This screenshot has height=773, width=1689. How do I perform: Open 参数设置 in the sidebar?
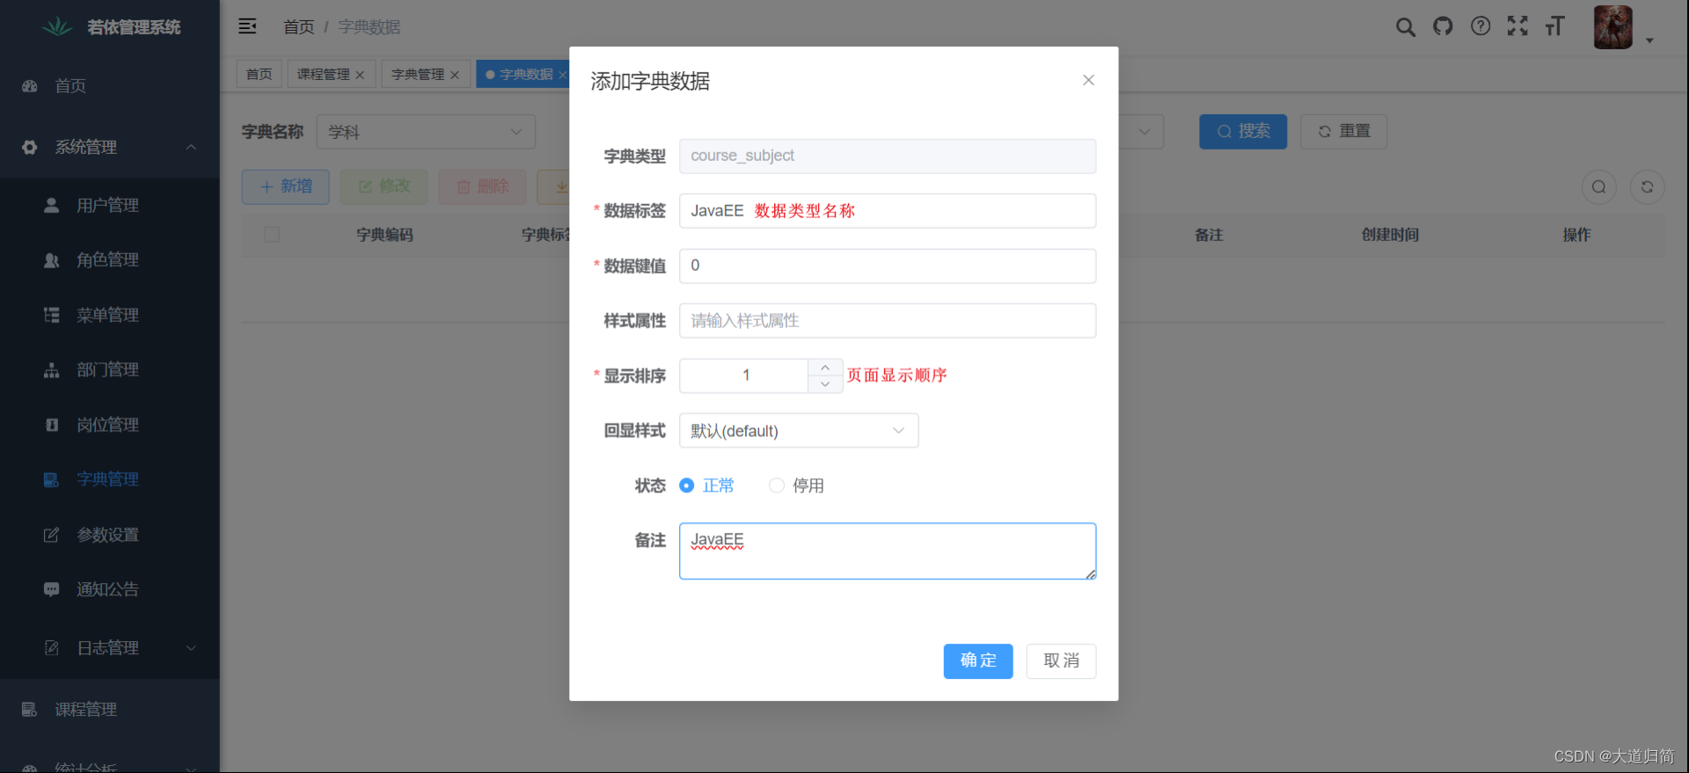pos(110,535)
